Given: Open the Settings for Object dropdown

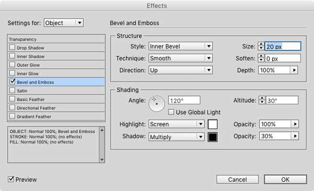Looking at the screenshot, I should 64,23.
